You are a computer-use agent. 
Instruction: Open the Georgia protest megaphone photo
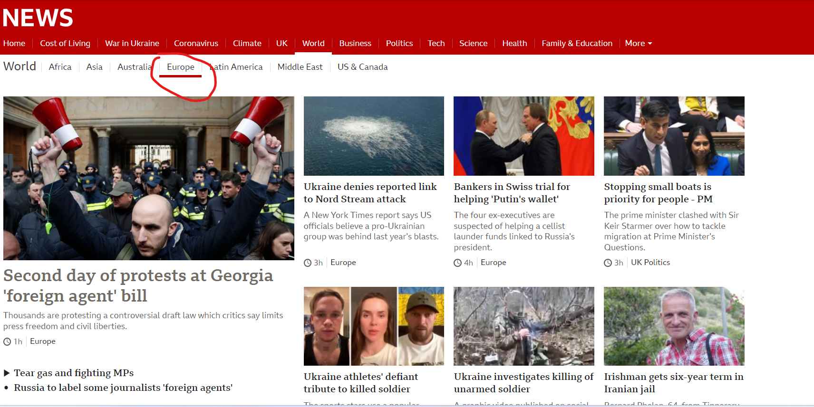coord(149,178)
